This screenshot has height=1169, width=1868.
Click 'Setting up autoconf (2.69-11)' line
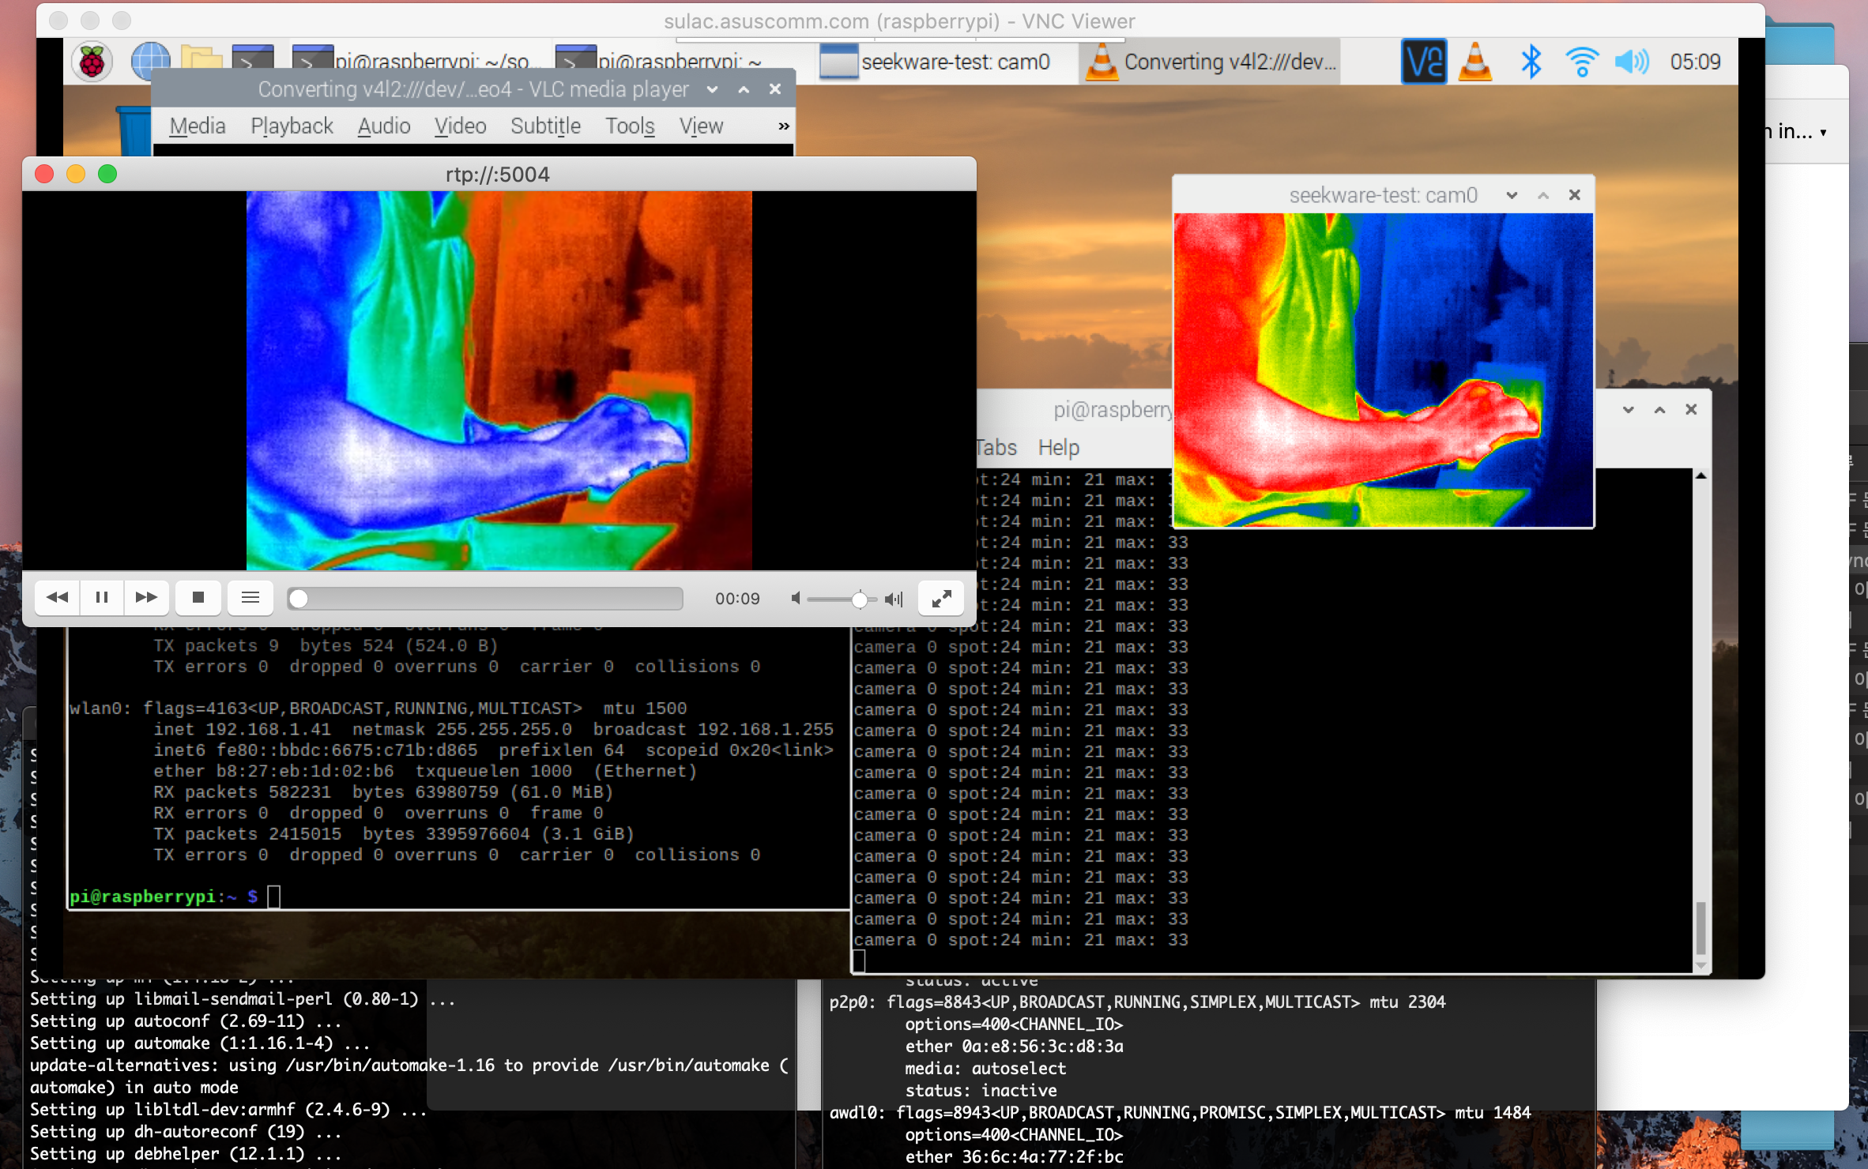pos(186,1021)
